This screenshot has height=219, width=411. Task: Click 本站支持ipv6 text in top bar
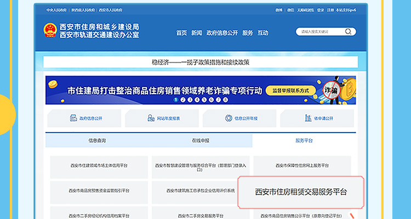pyautogui.click(x=346, y=10)
